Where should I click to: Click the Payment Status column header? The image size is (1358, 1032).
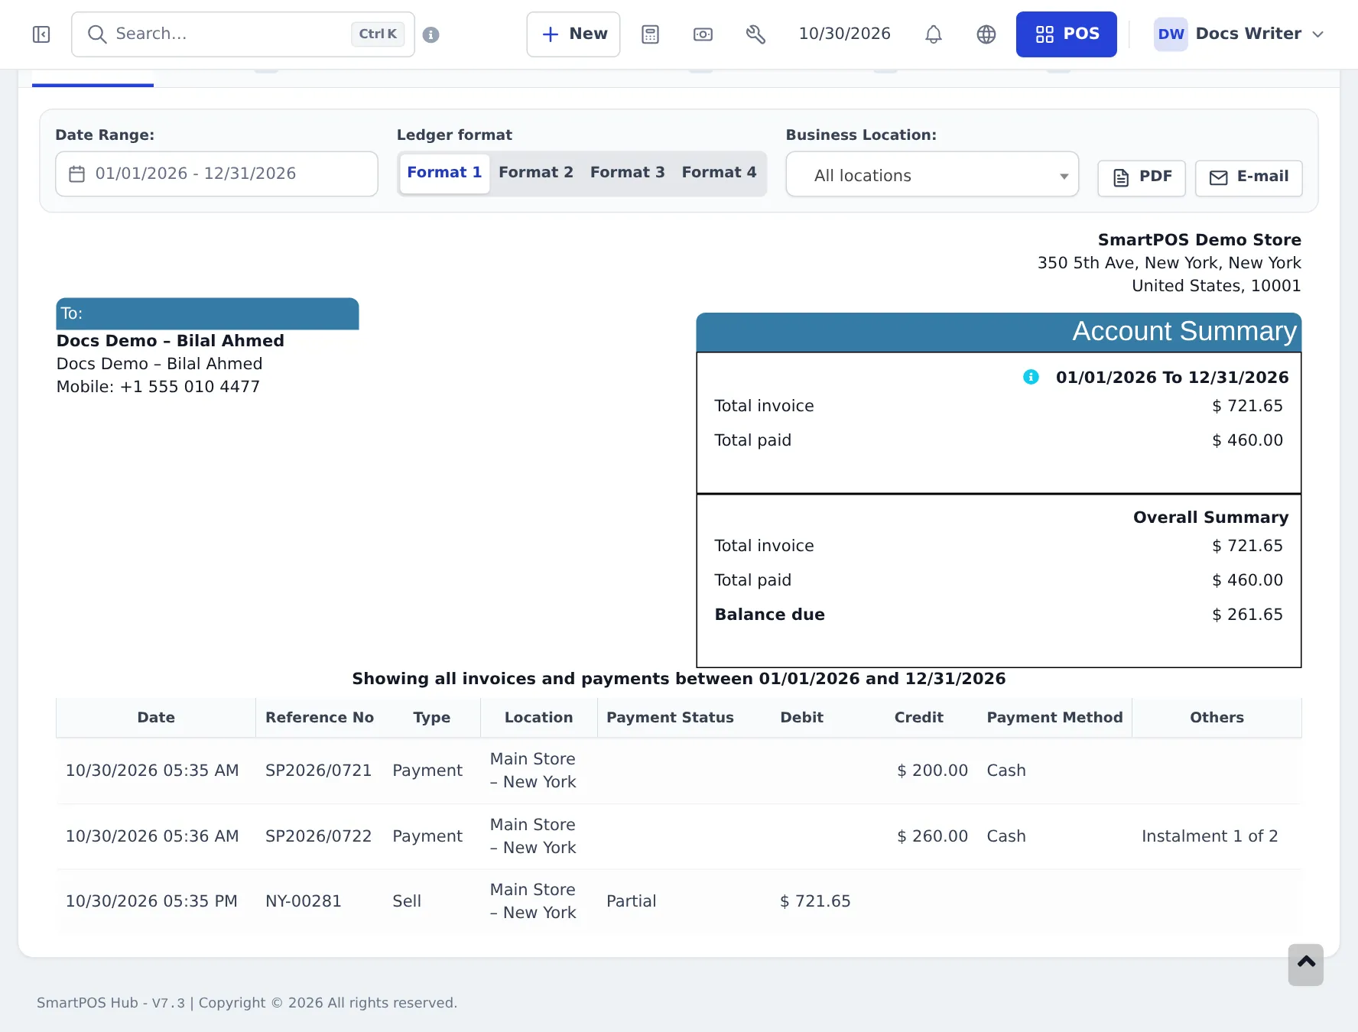[670, 718]
